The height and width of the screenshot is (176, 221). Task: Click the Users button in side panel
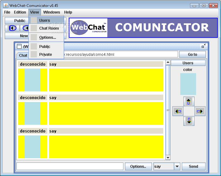click(x=188, y=63)
